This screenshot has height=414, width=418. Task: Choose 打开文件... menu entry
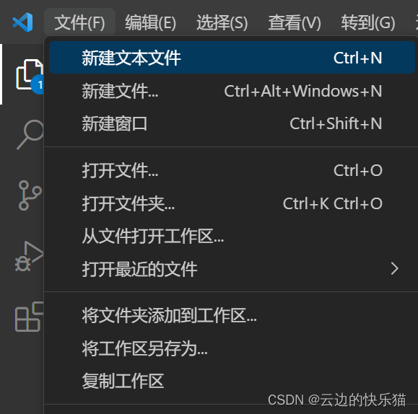point(232,170)
